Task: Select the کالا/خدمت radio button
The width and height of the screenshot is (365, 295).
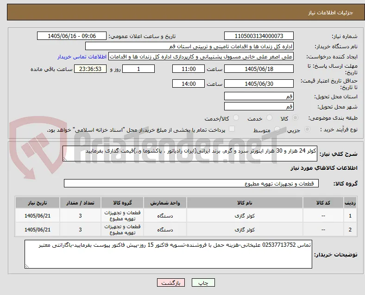Action: coord(236,118)
